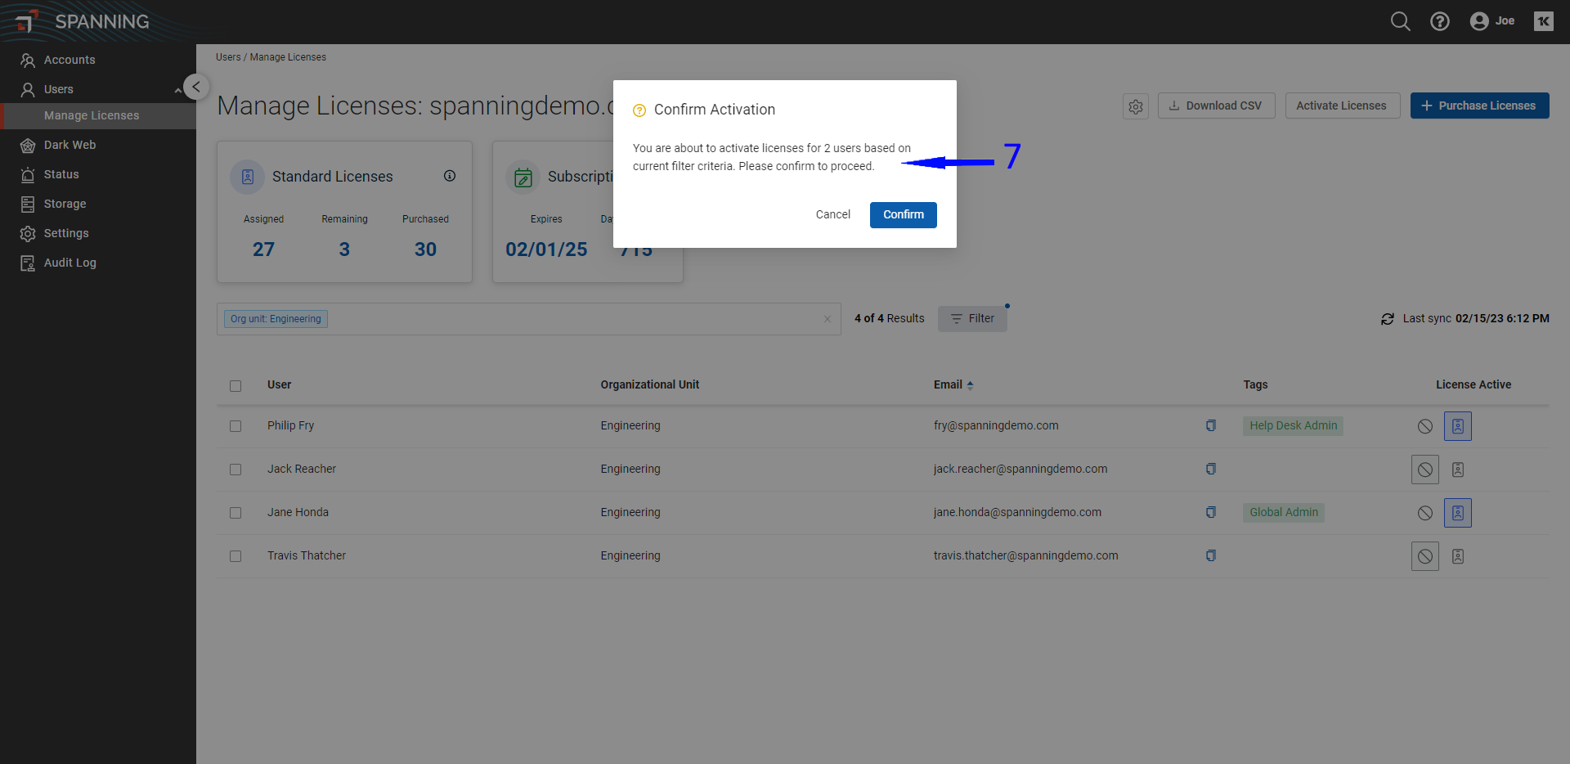This screenshot has width=1570, height=764.
Task: Deactivate license icon for Jack Reacher
Action: (1425, 470)
